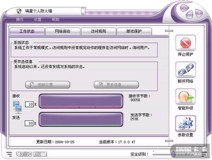Click the send scale 10 K field
The height and width of the screenshot is (160, 212).
point(29,123)
